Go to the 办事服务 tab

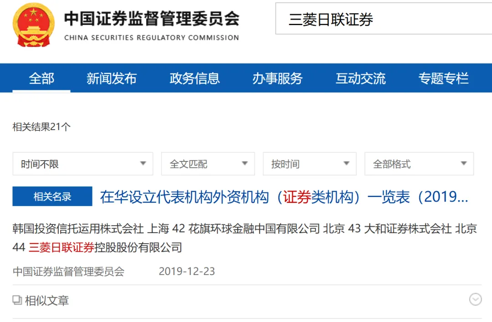(277, 78)
